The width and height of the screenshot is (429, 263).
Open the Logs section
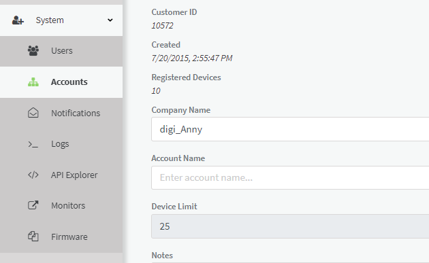point(61,144)
